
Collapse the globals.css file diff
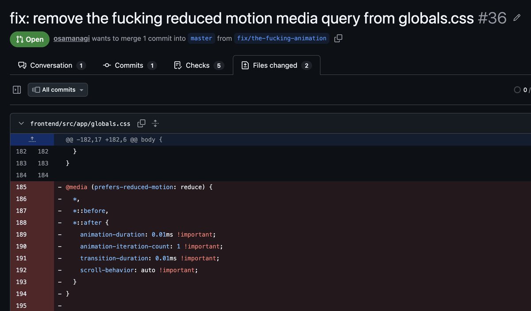21,123
